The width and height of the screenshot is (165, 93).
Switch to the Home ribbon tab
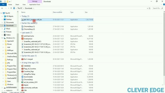point(10,5)
